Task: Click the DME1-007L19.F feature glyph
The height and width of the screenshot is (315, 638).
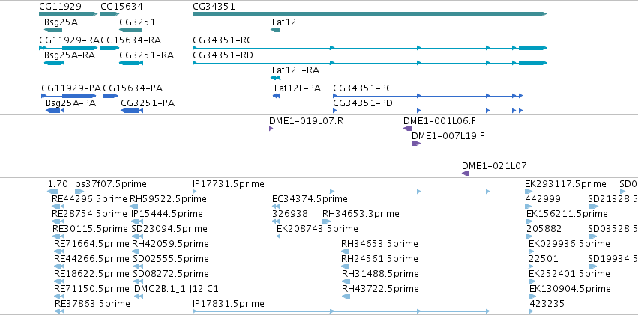Action: tap(416, 144)
